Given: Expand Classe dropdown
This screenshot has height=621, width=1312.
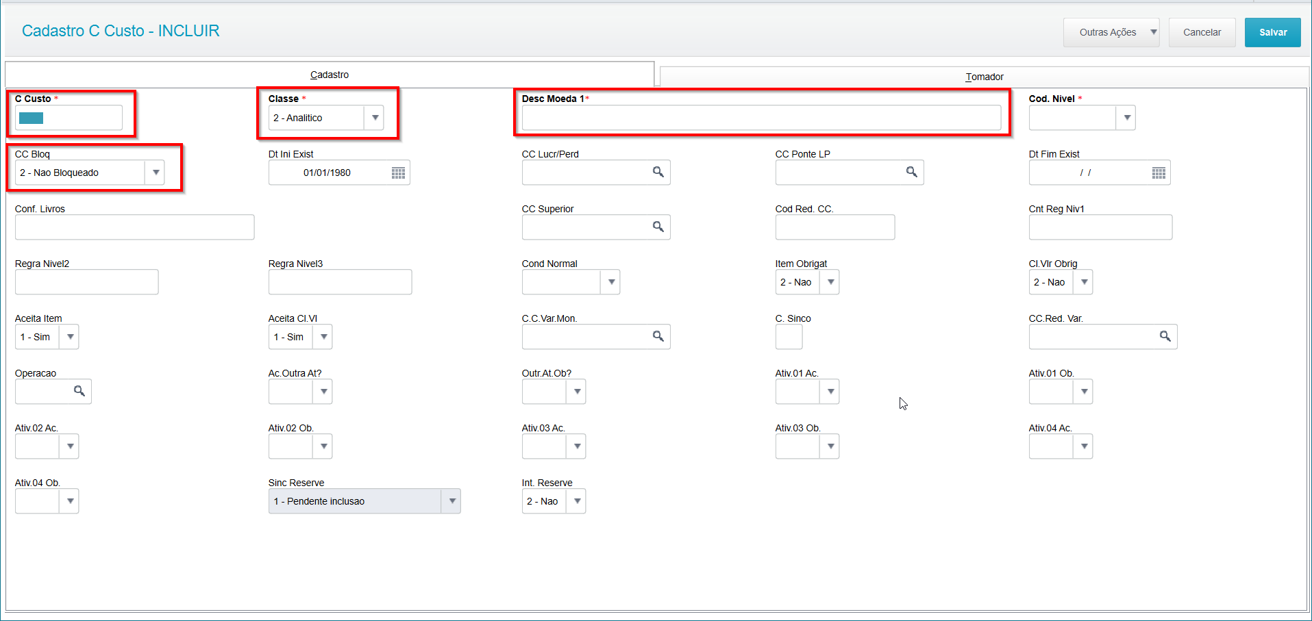Looking at the screenshot, I should coord(374,118).
